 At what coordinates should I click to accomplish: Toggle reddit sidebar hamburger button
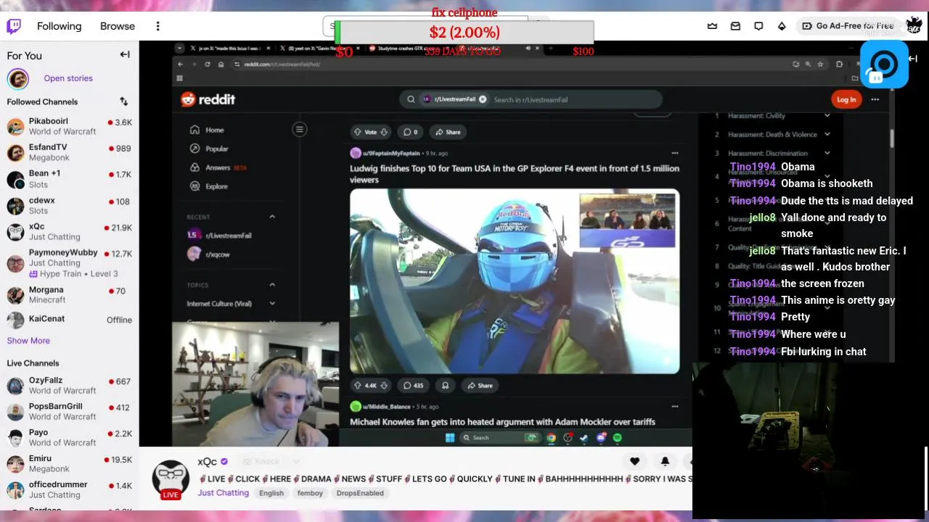pyautogui.click(x=299, y=129)
